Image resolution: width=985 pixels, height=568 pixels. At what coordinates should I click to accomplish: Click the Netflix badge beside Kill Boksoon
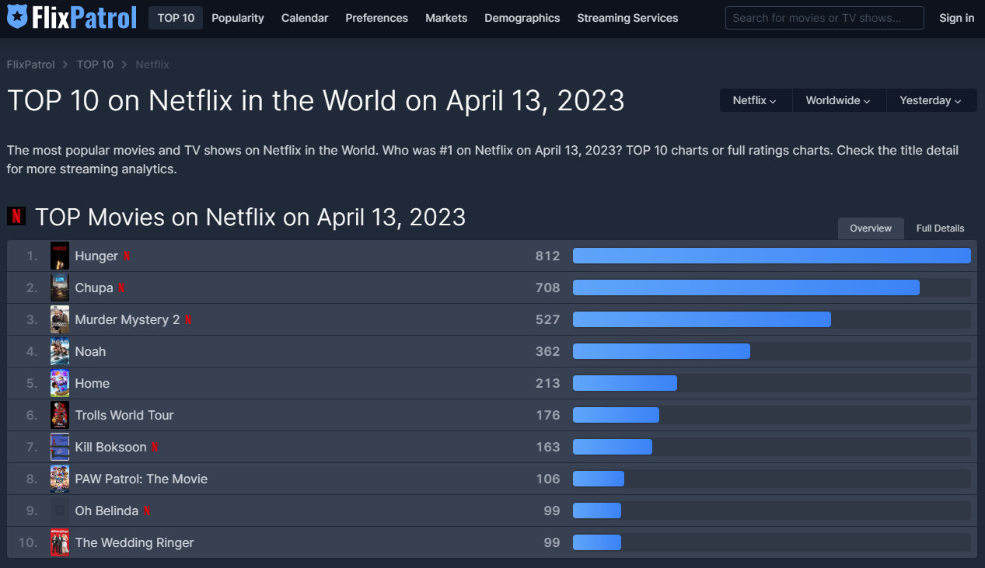(x=155, y=447)
